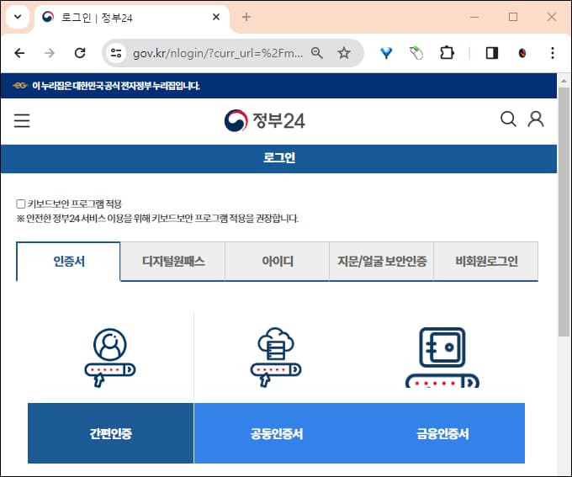Screen dimensions: 572x477
Task: Choose the 공동인증서 button
Action: [277, 433]
